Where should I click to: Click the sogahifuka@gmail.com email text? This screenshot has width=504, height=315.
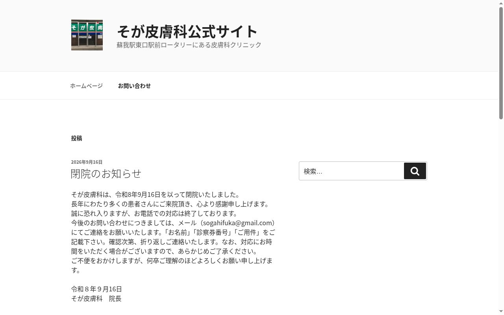tap(238, 223)
